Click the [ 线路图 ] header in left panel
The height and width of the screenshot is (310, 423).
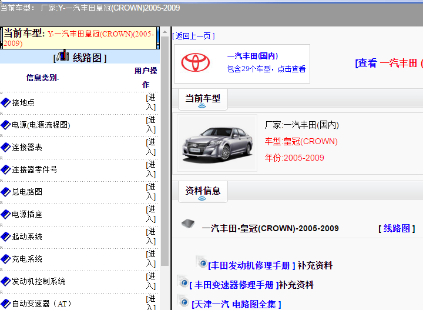click(x=80, y=57)
